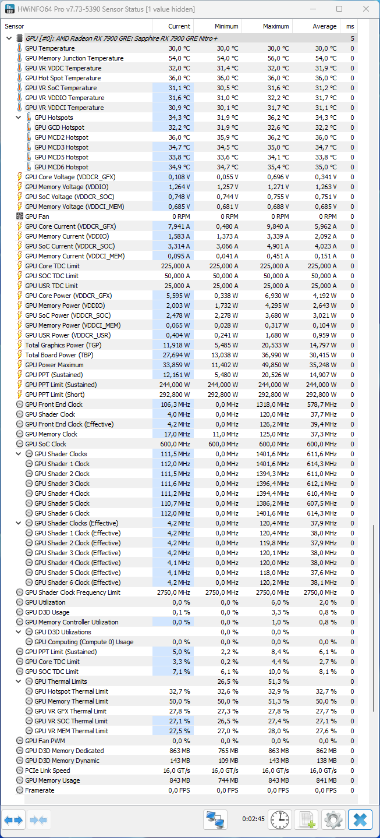Reset the elapsed time clock button

tap(280, 820)
